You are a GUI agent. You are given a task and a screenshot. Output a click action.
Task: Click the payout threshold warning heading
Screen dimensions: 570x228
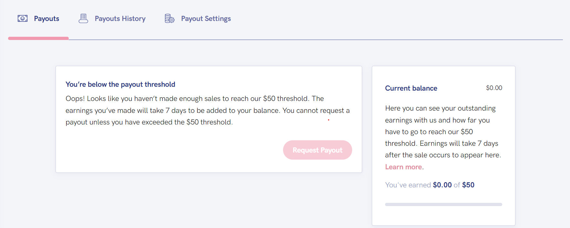click(x=120, y=84)
